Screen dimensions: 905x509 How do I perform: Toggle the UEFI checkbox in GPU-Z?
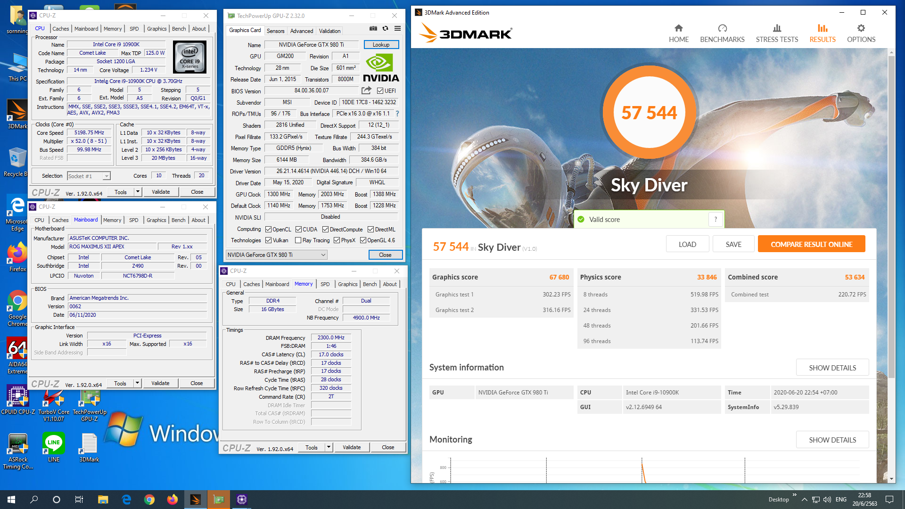coord(380,90)
